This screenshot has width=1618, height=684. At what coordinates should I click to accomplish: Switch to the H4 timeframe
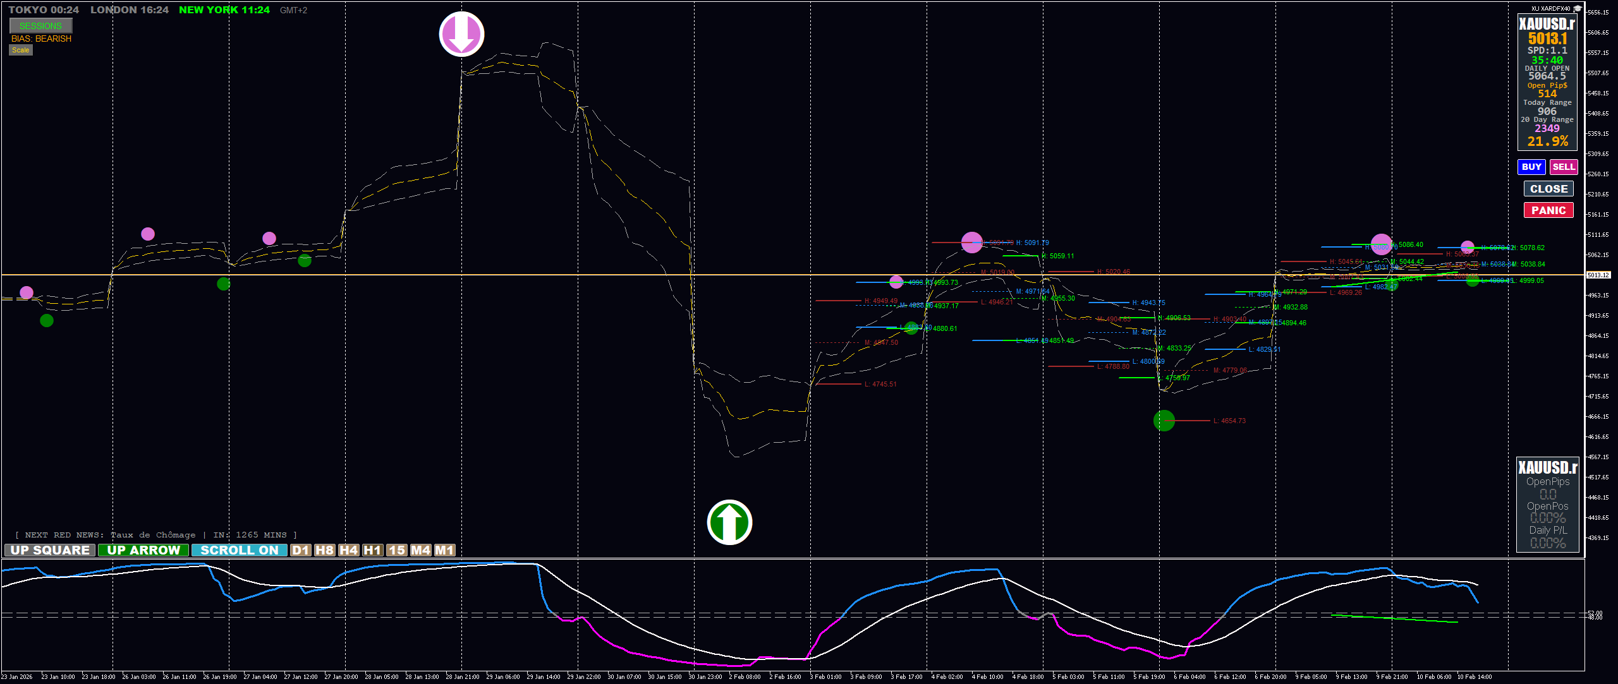click(349, 550)
